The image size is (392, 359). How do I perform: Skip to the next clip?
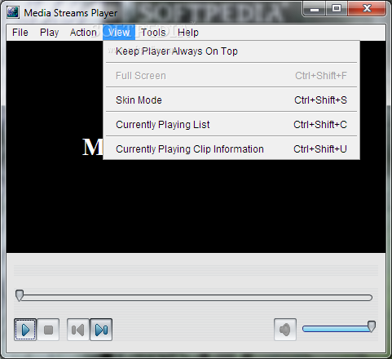coord(101,330)
